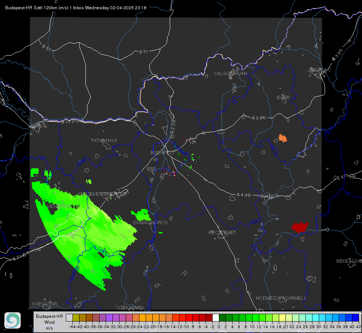Click the white 0 m/s legend swatch

[x=216, y=317]
